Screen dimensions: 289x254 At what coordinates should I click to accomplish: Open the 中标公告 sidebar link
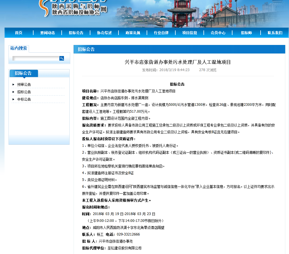tap(24, 99)
